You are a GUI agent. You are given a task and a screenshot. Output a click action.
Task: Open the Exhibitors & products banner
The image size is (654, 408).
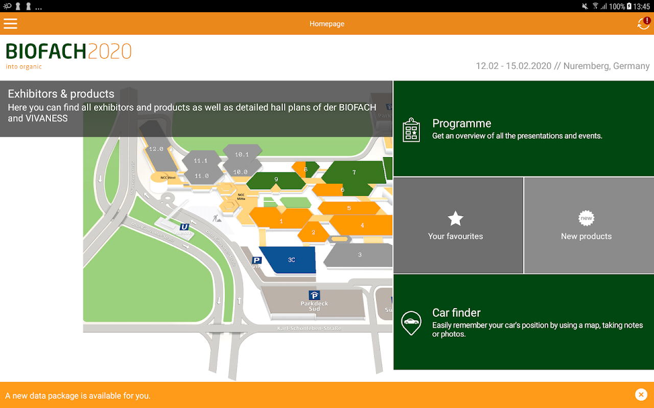(196, 109)
